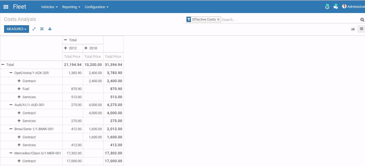Download the pivot table as xls

(x=50, y=29)
